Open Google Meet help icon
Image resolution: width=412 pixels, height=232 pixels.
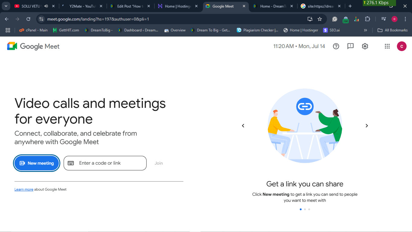(336, 46)
